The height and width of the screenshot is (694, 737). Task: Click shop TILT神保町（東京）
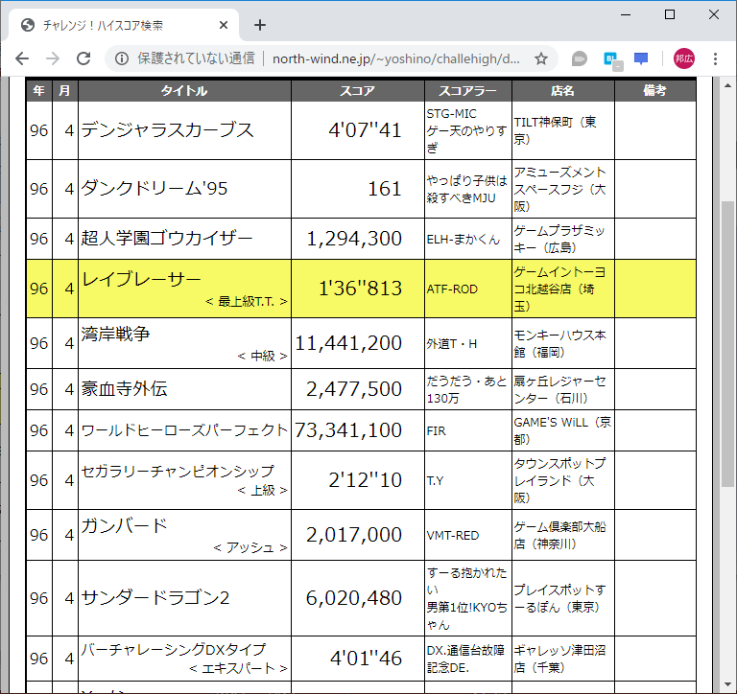[x=555, y=130]
